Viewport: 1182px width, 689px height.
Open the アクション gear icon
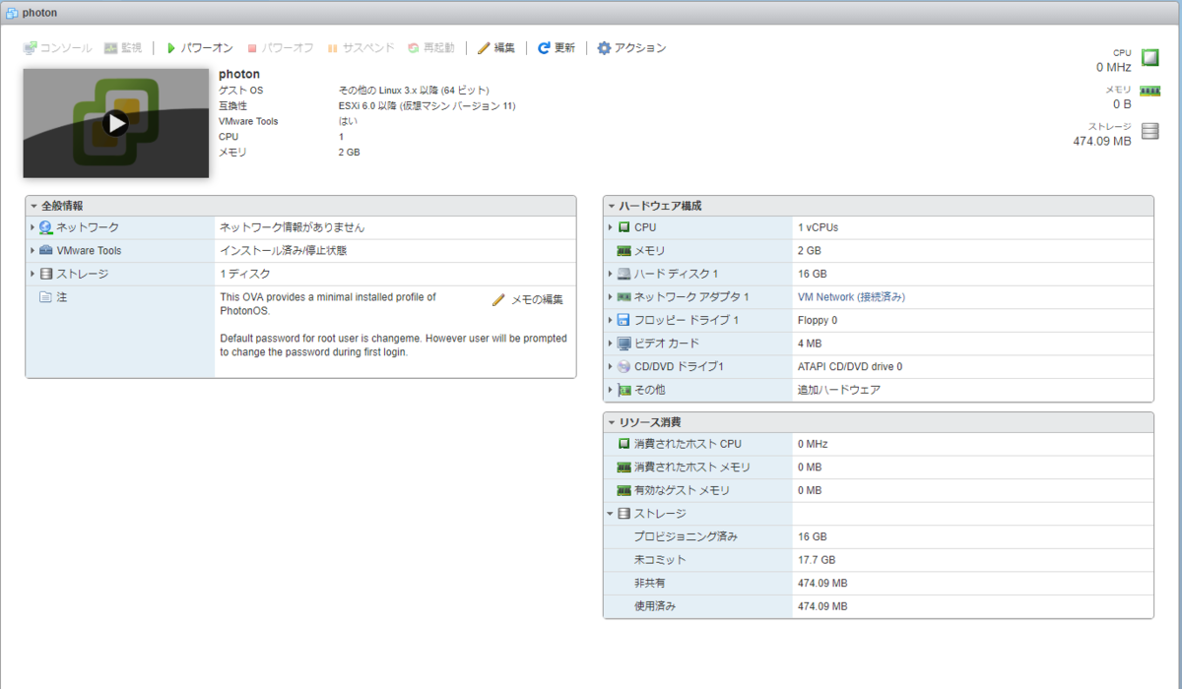pyautogui.click(x=604, y=46)
